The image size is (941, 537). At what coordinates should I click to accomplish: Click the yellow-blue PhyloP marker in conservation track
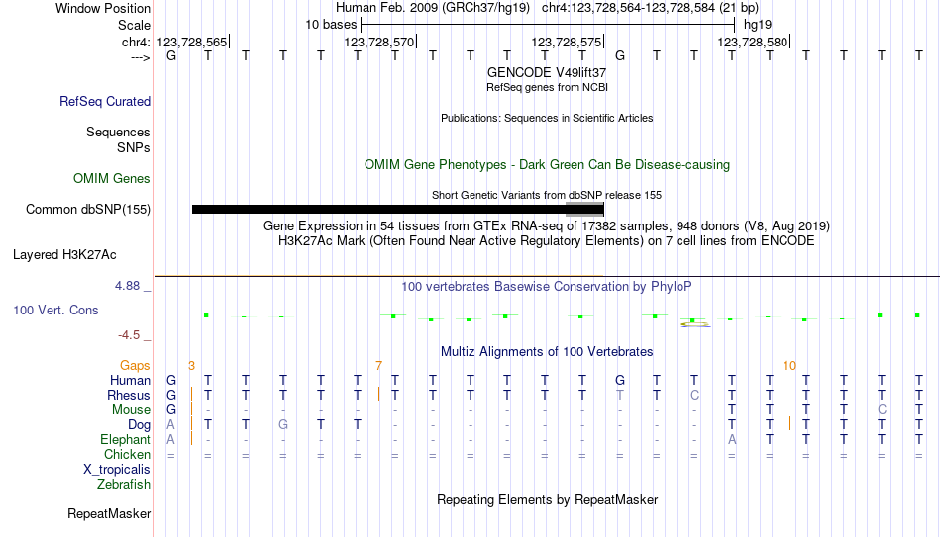(695, 324)
